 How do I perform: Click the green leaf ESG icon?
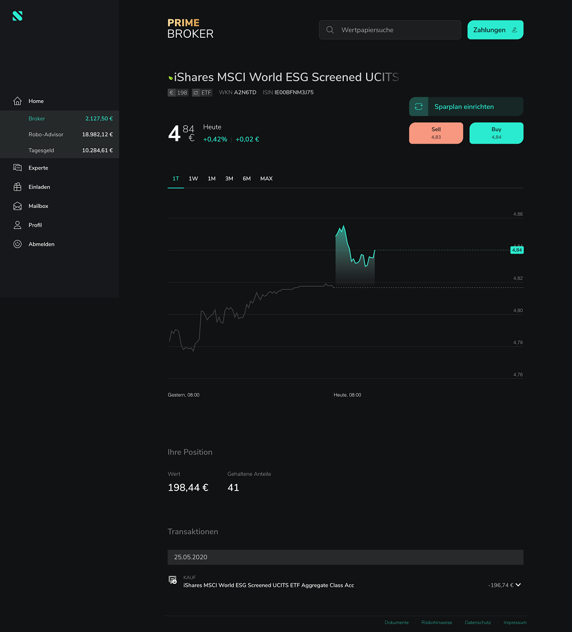170,78
